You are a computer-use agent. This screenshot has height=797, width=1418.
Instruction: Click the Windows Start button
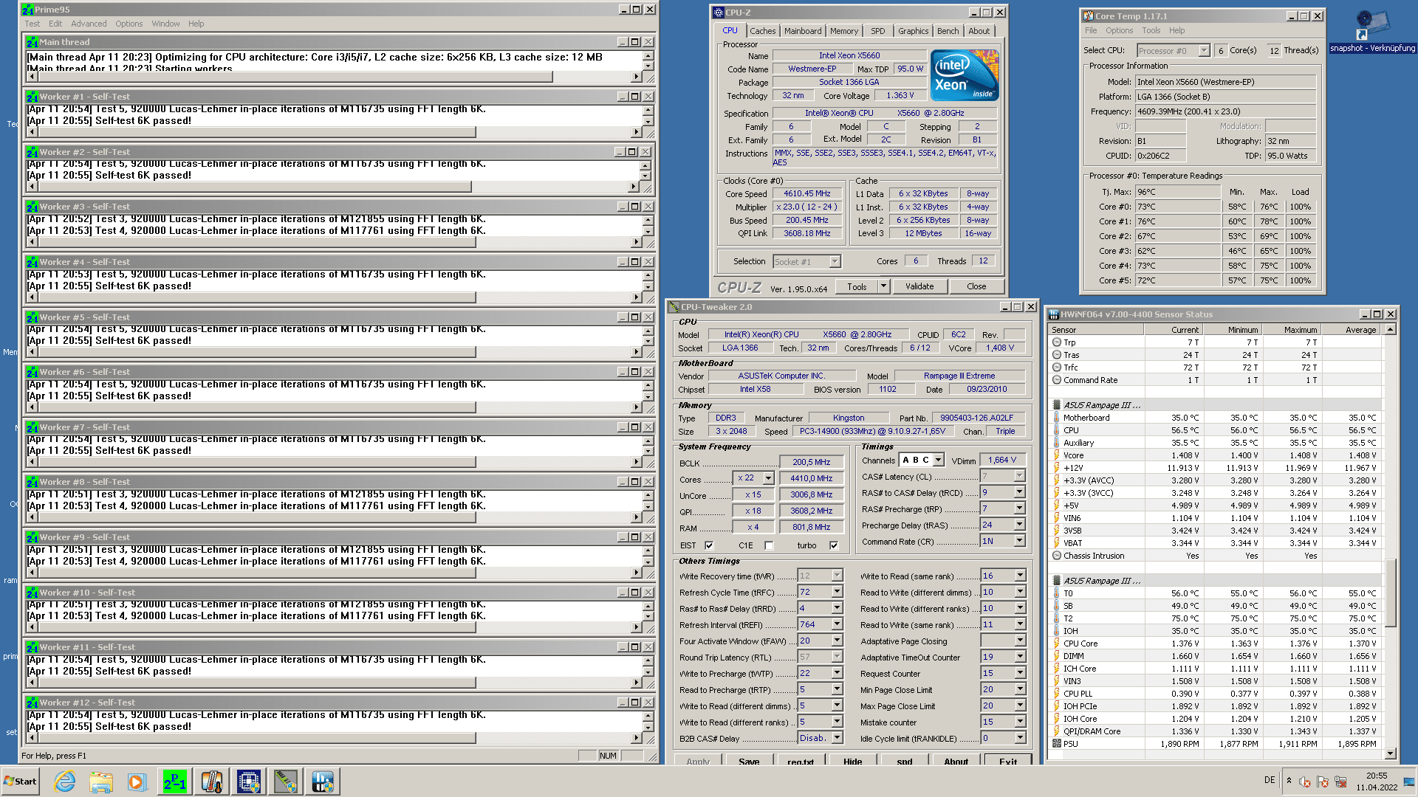point(21,782)
